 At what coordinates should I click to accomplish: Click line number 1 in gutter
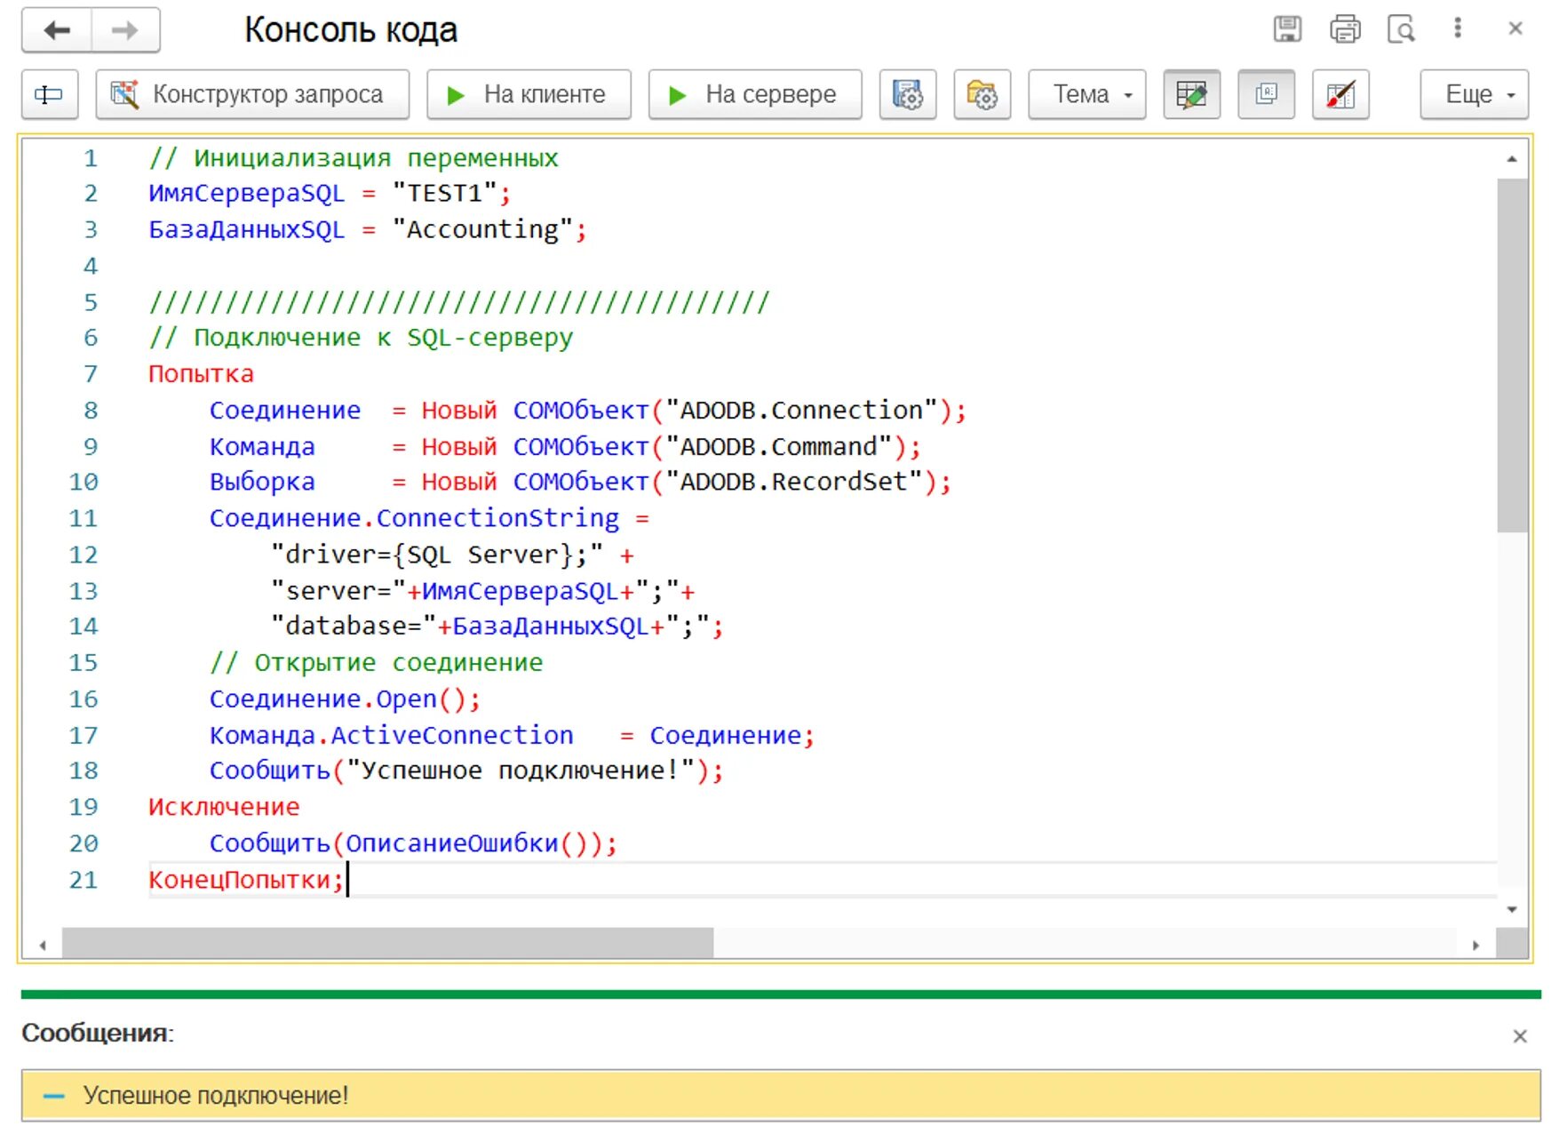(x=91, y=158)
